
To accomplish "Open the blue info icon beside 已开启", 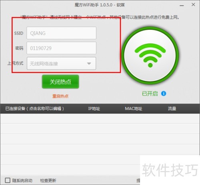I will tap(164, 94).
